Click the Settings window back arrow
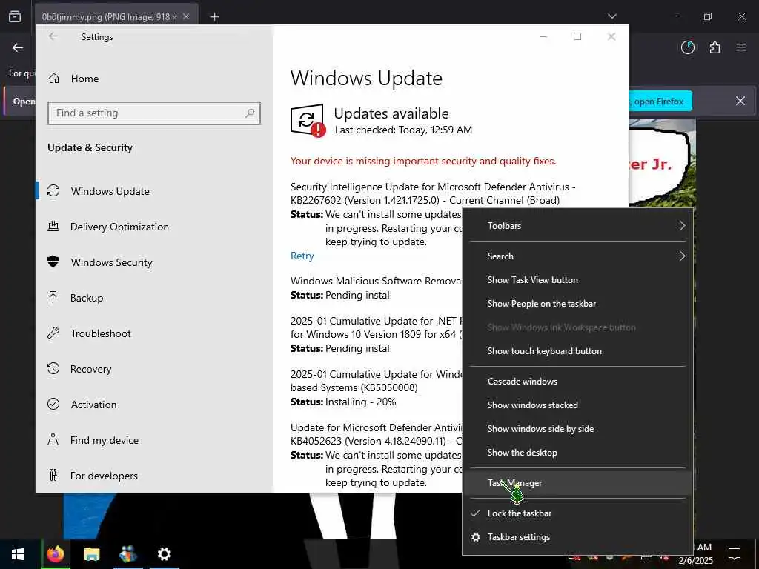The image size is (759, 569). tap(53, 36)
